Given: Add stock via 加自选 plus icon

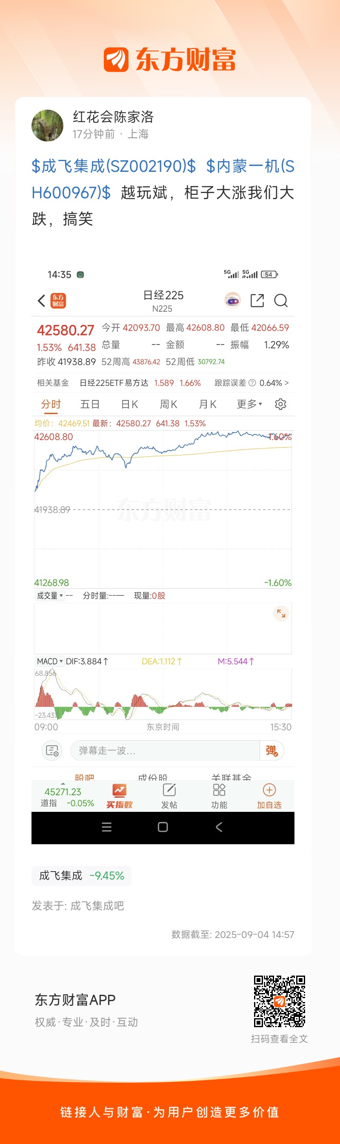Looking at the screenshot, I should point(269,796).
